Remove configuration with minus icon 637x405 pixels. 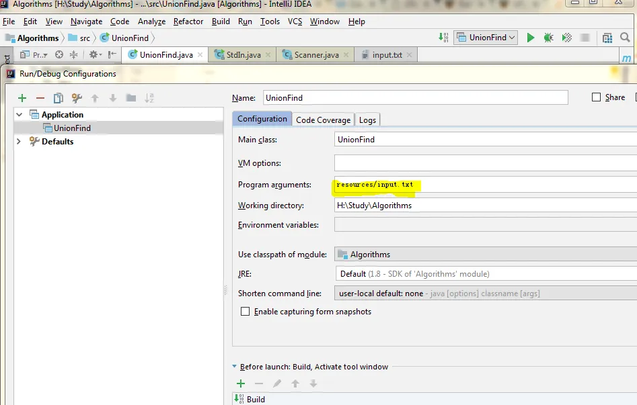point(40,98)
